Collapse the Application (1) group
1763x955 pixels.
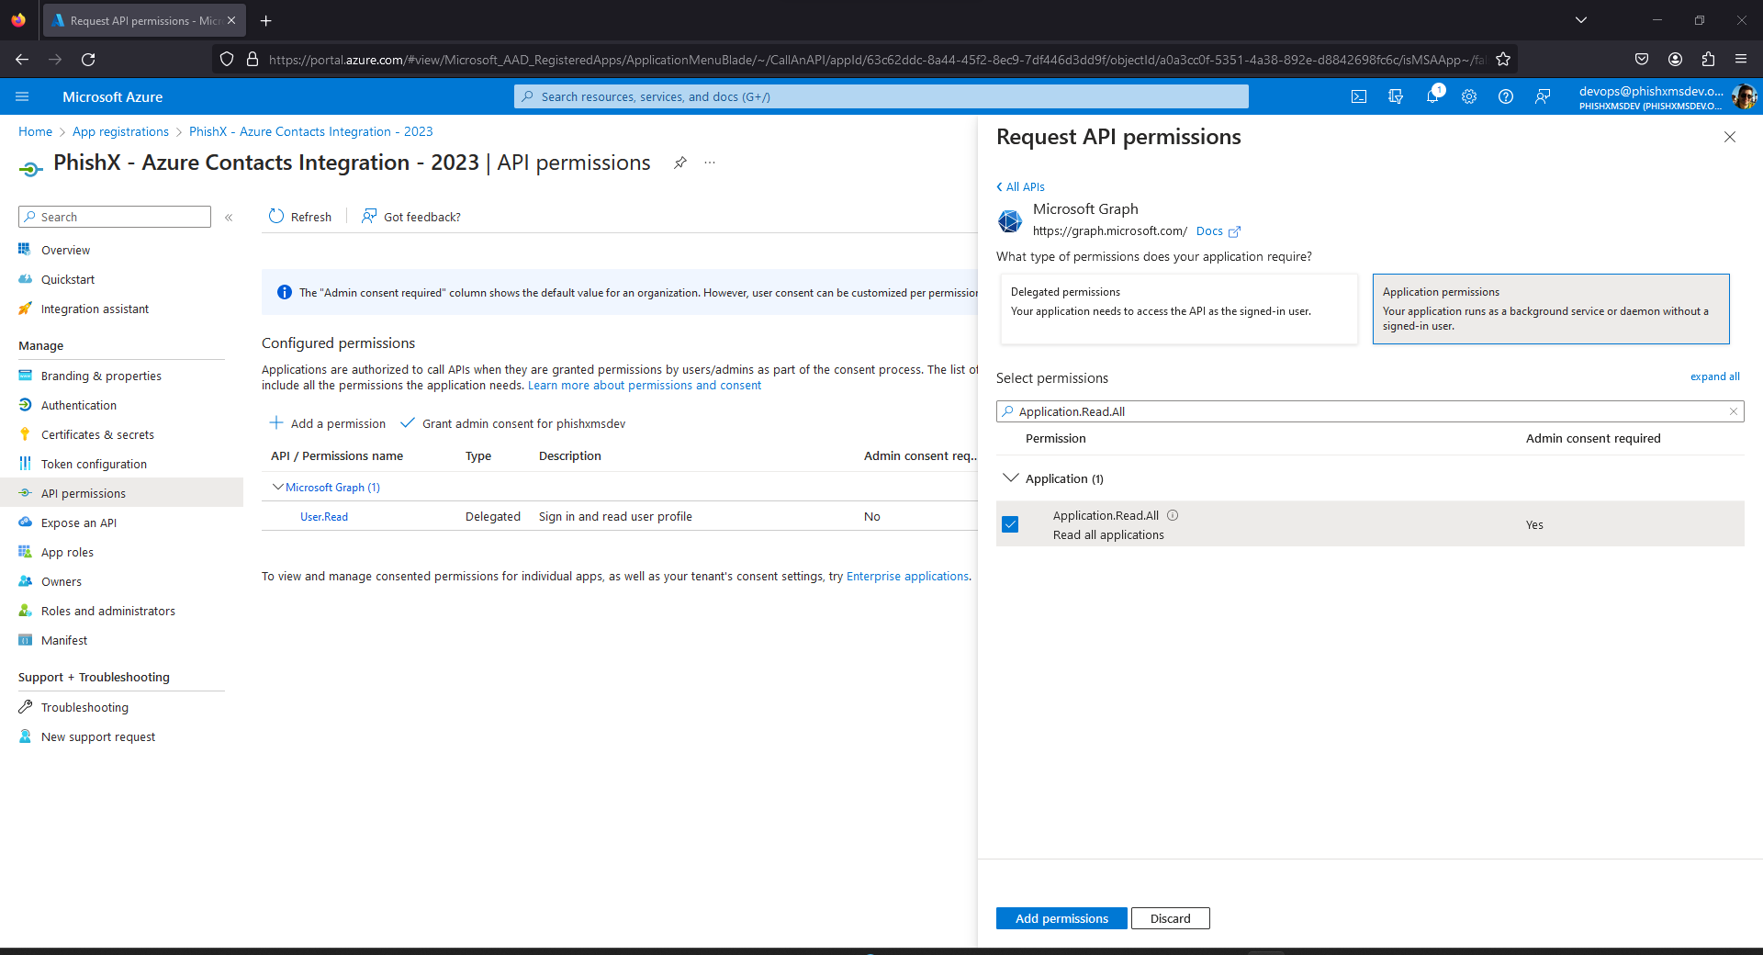point(1011,478)
